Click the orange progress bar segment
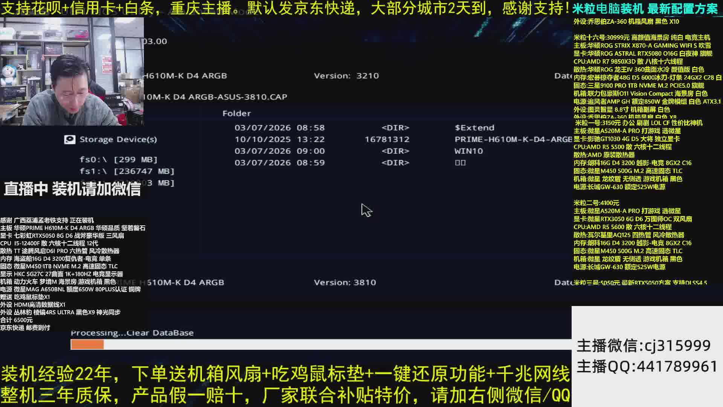This screenshot has height=407, width=723. click(87, 344)
